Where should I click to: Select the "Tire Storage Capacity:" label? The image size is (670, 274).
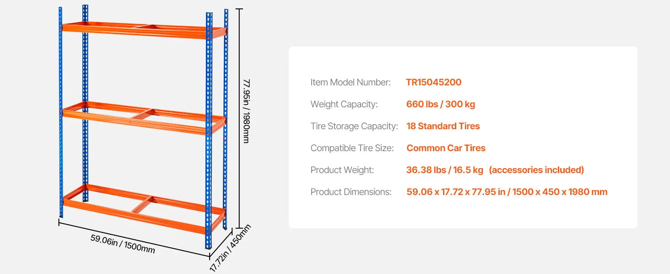pyautogui.click(x=354, y=126)
